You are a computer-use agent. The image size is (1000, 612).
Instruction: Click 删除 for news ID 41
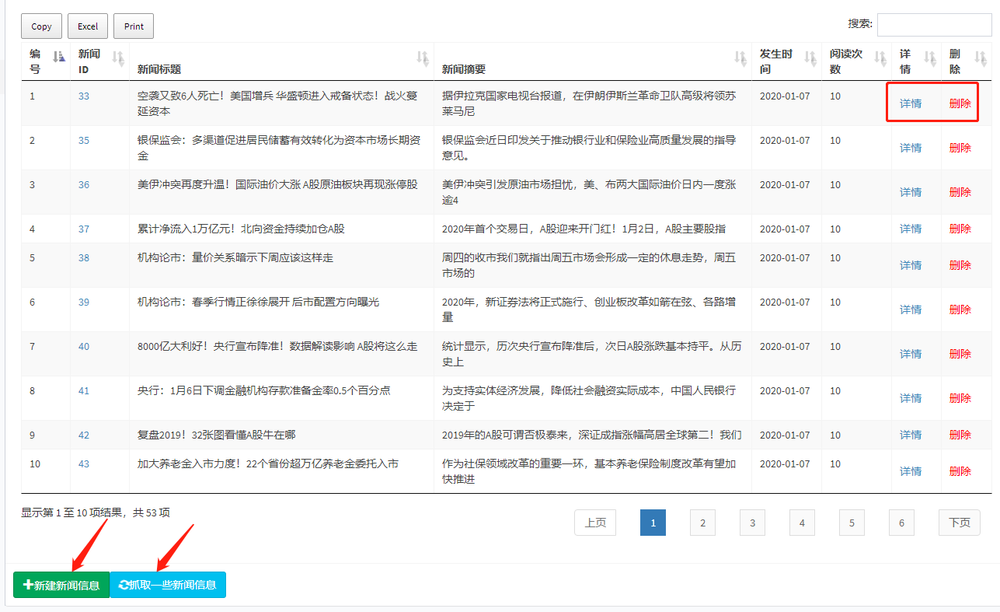click(960, 398)
